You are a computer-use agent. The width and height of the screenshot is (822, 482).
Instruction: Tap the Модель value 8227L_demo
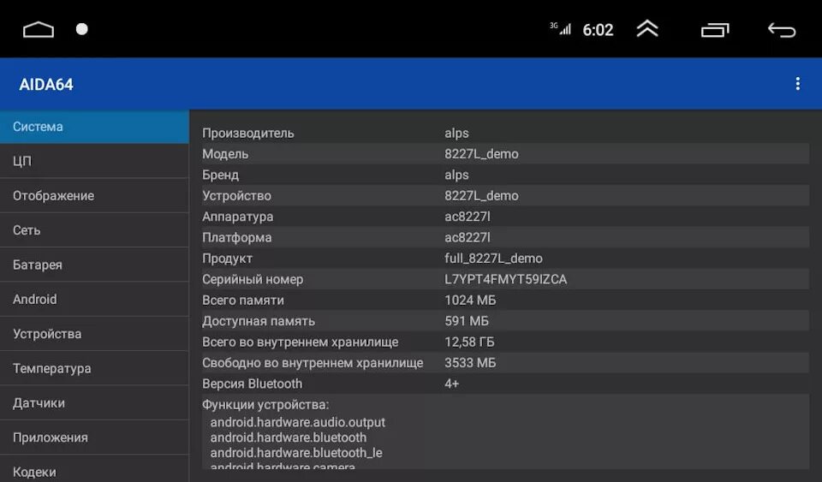[481, 154]
